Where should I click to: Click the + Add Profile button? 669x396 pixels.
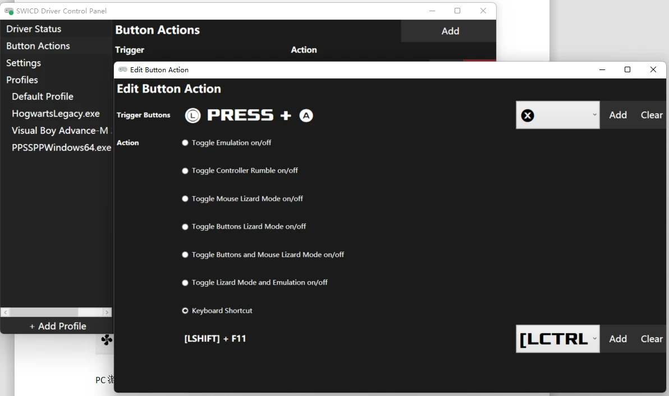(58, 326)
